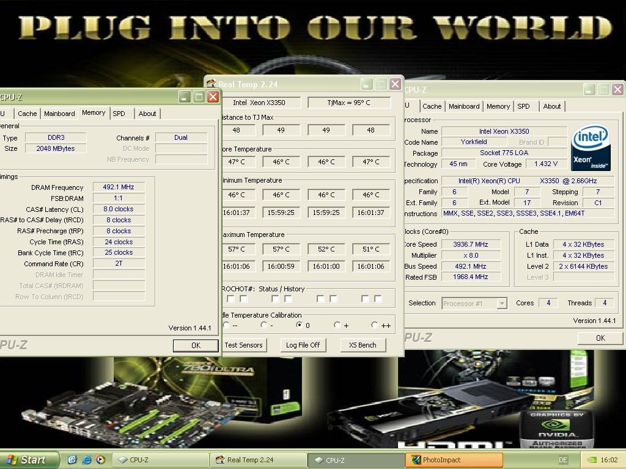Close the left CPU-Z window

point(213,96)
